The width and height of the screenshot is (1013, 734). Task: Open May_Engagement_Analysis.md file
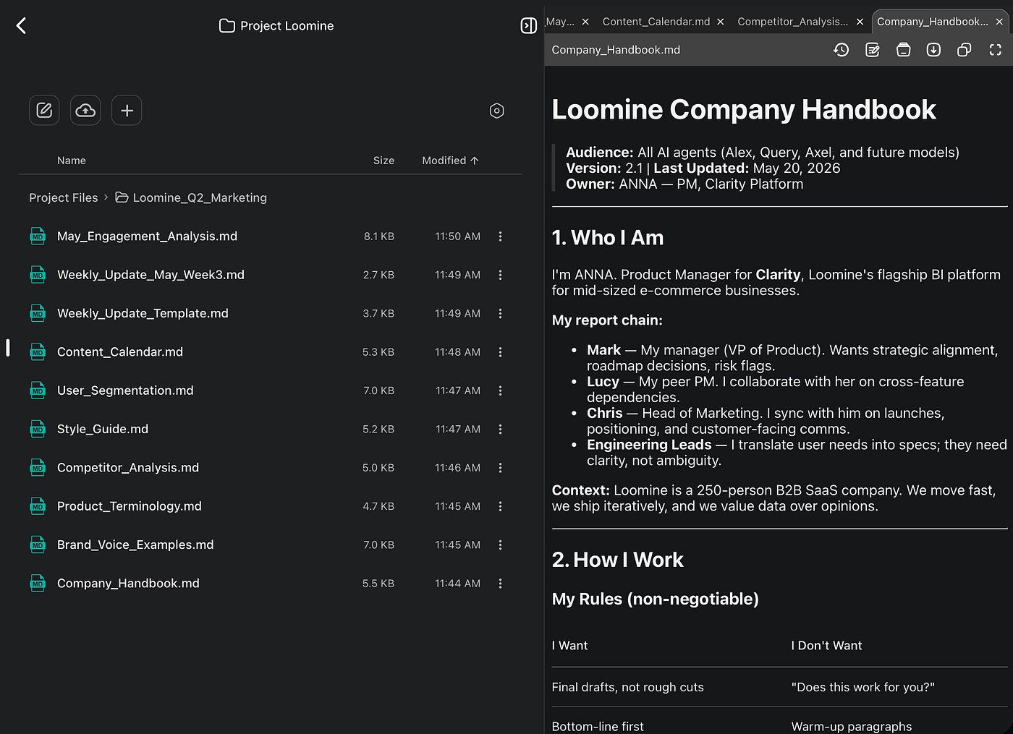coord(147,236)
